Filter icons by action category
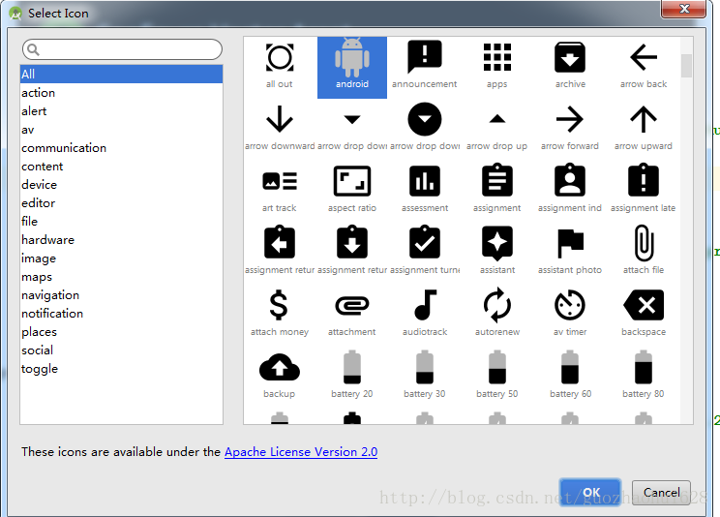The image size is (720, 517). coord(122,93)
